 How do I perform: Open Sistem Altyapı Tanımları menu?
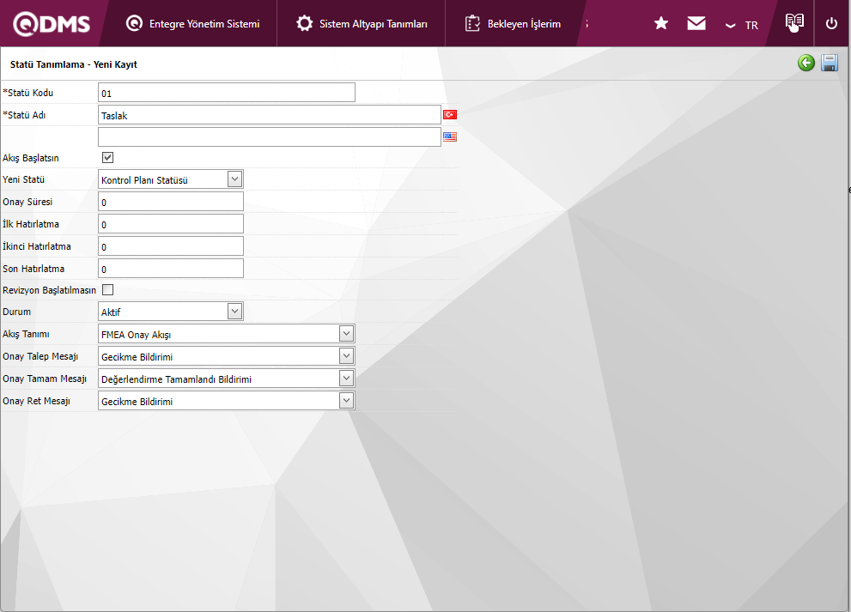362,24
